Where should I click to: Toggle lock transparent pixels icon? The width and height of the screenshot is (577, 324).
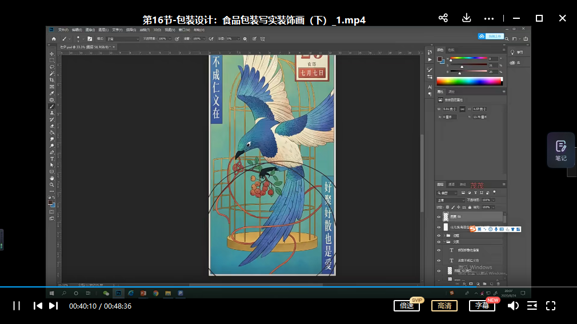pos(447,207)
